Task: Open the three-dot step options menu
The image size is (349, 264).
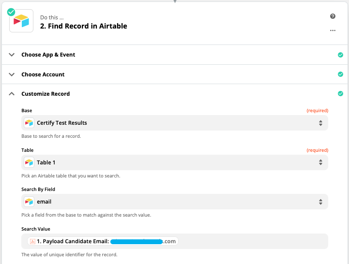Action: click(x=333, y=30)
